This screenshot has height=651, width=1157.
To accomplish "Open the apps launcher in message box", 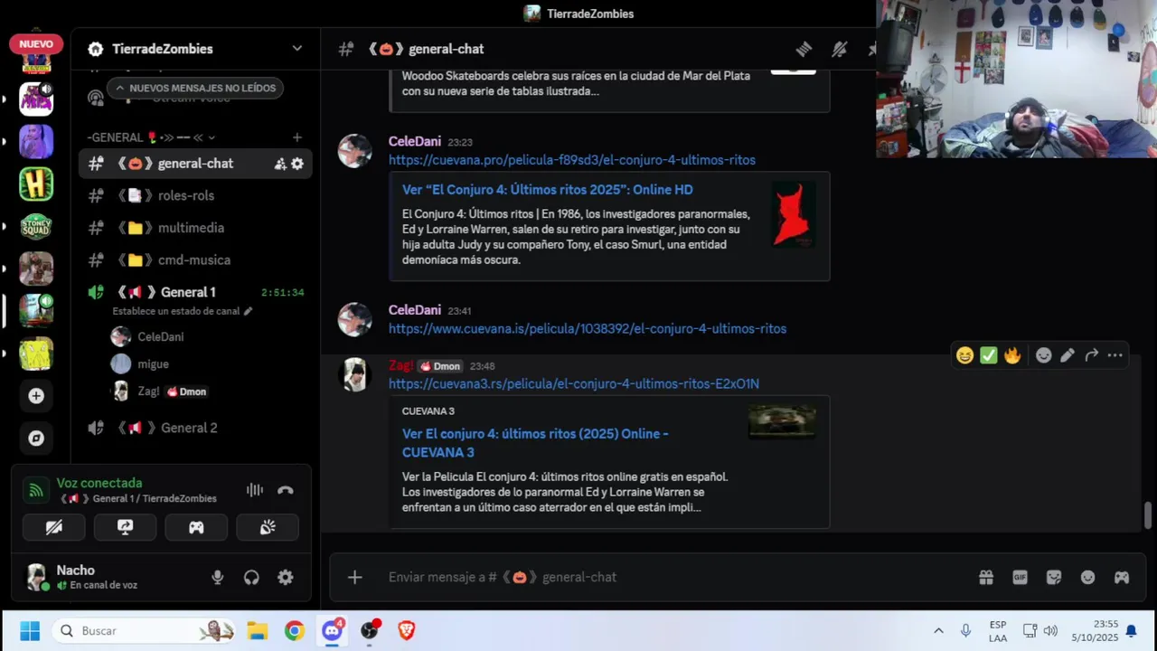I will [1122, 577].
